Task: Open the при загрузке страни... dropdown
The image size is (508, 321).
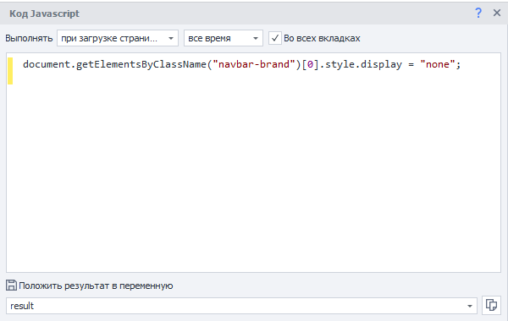Action: point(118,38)
